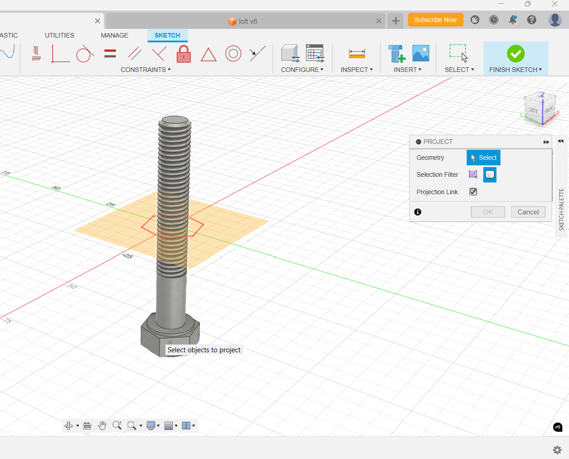Click the Subscribe Now button
Screen dimensions: 569x459
[x=435, y=20]
